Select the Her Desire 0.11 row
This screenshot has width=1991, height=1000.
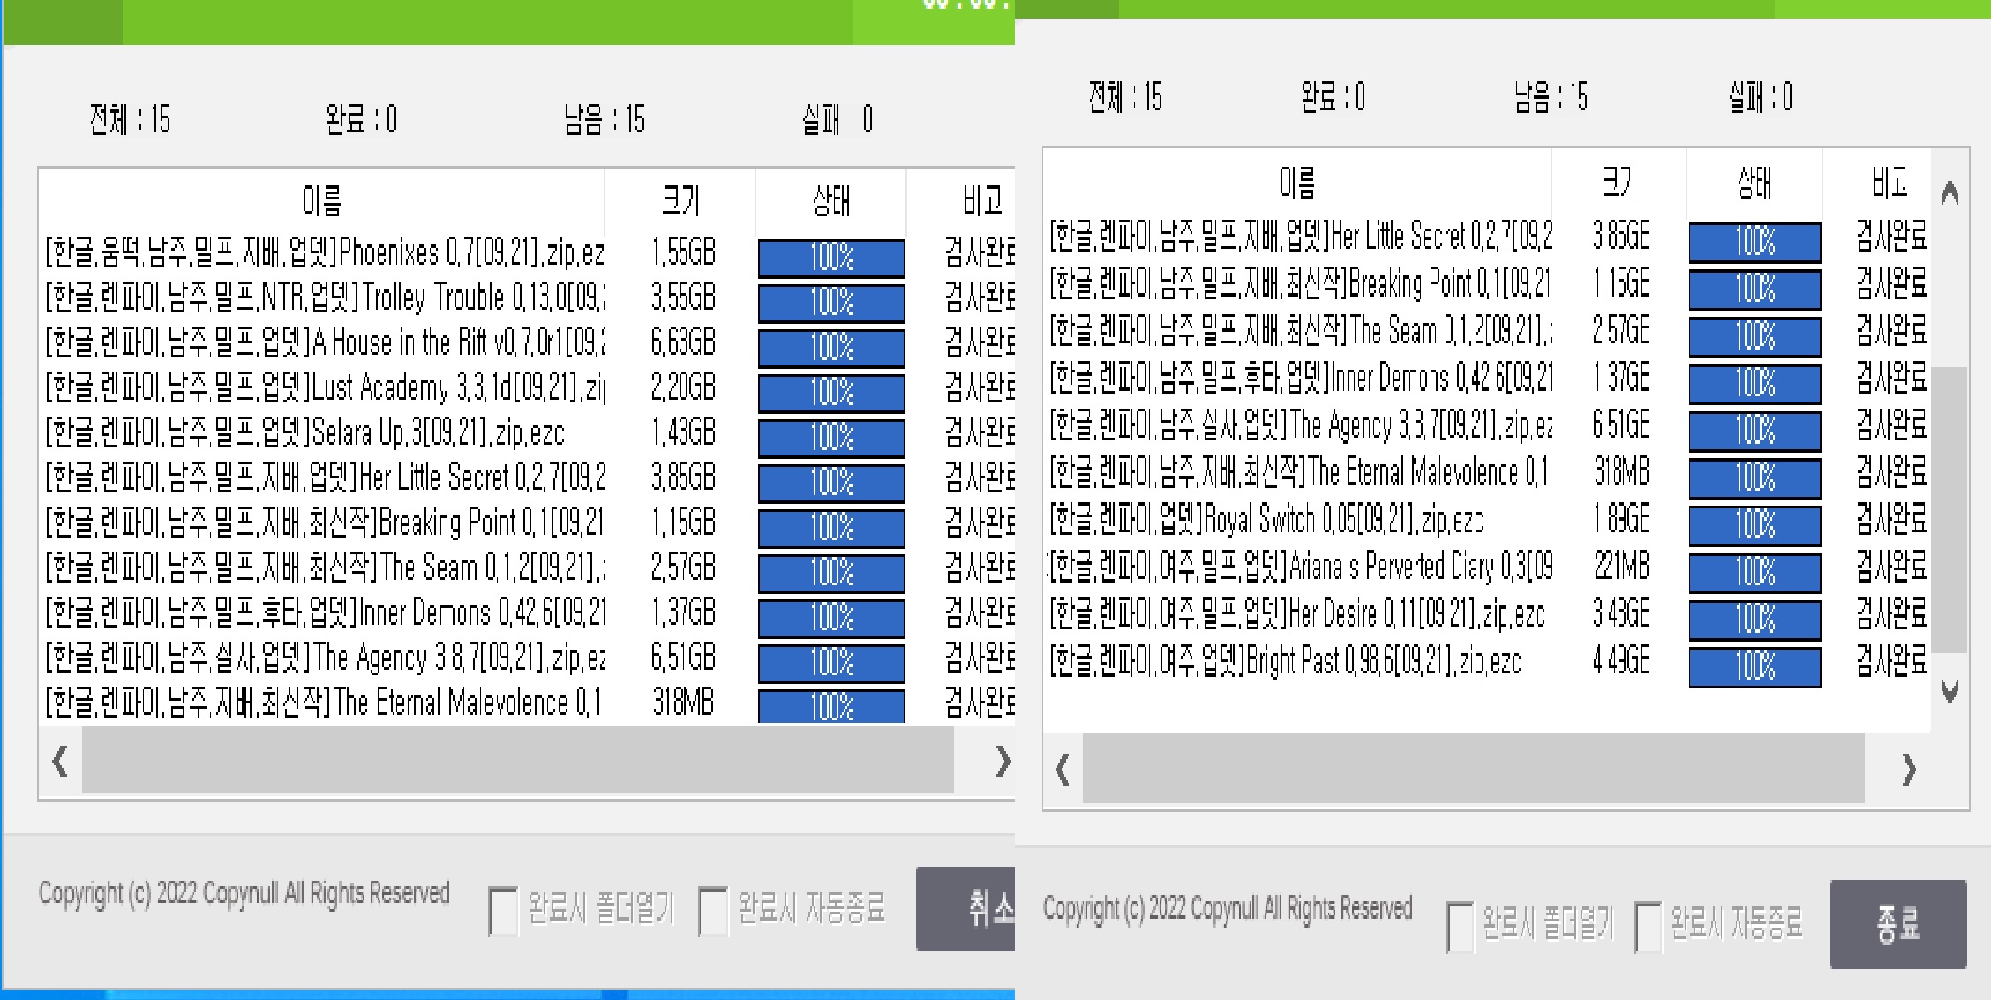pos(1488,615)
